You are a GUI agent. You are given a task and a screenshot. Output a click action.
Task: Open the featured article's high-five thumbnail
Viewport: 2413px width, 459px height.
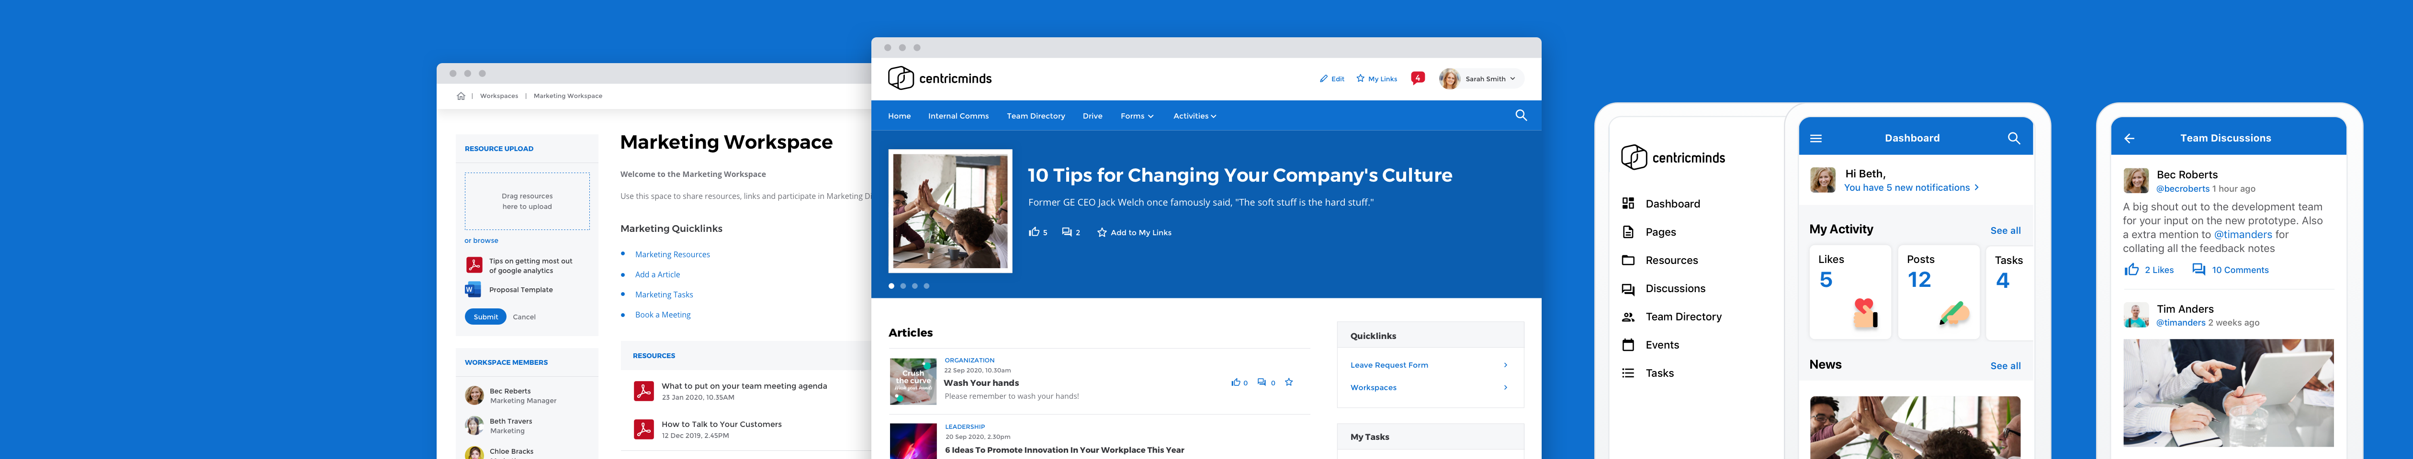950,211
